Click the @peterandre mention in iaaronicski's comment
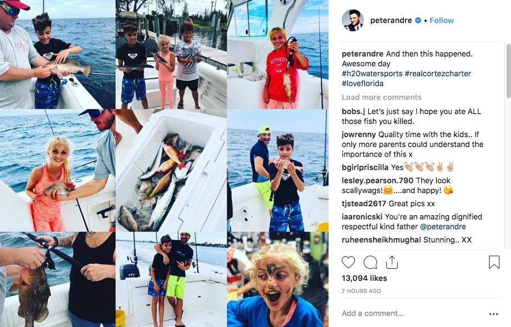511x327 pixels. pos(442,227)
